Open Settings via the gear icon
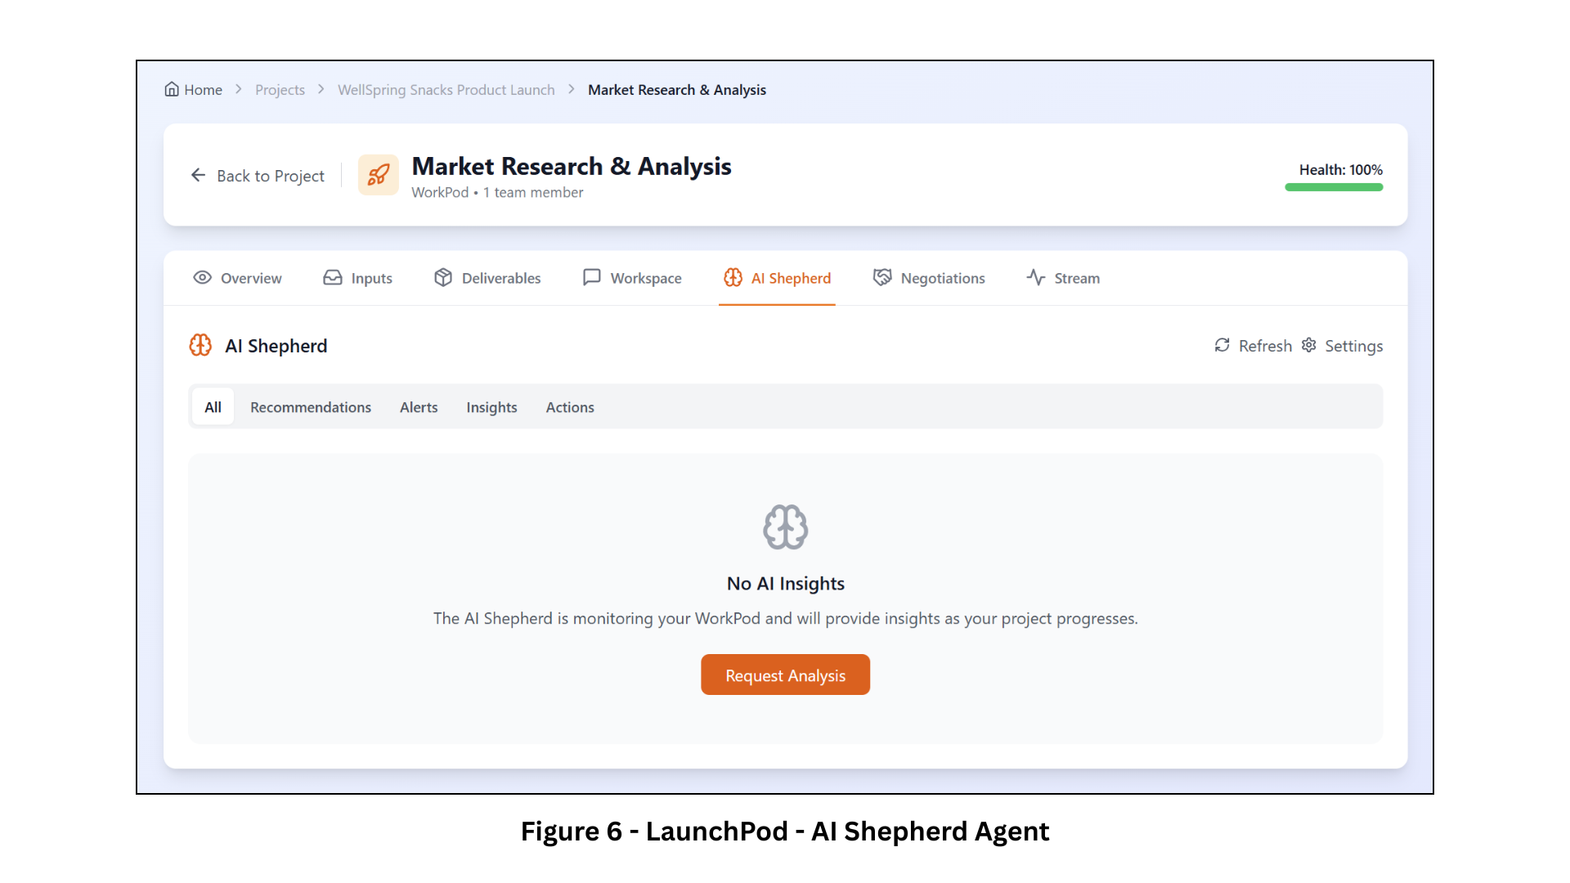This screenshot has width=1570, height=883. pyautogui.click(x=1309, y=345)
